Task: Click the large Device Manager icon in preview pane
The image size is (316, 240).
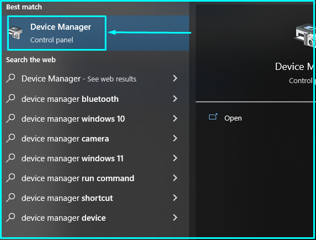Action: coord(305,35)
